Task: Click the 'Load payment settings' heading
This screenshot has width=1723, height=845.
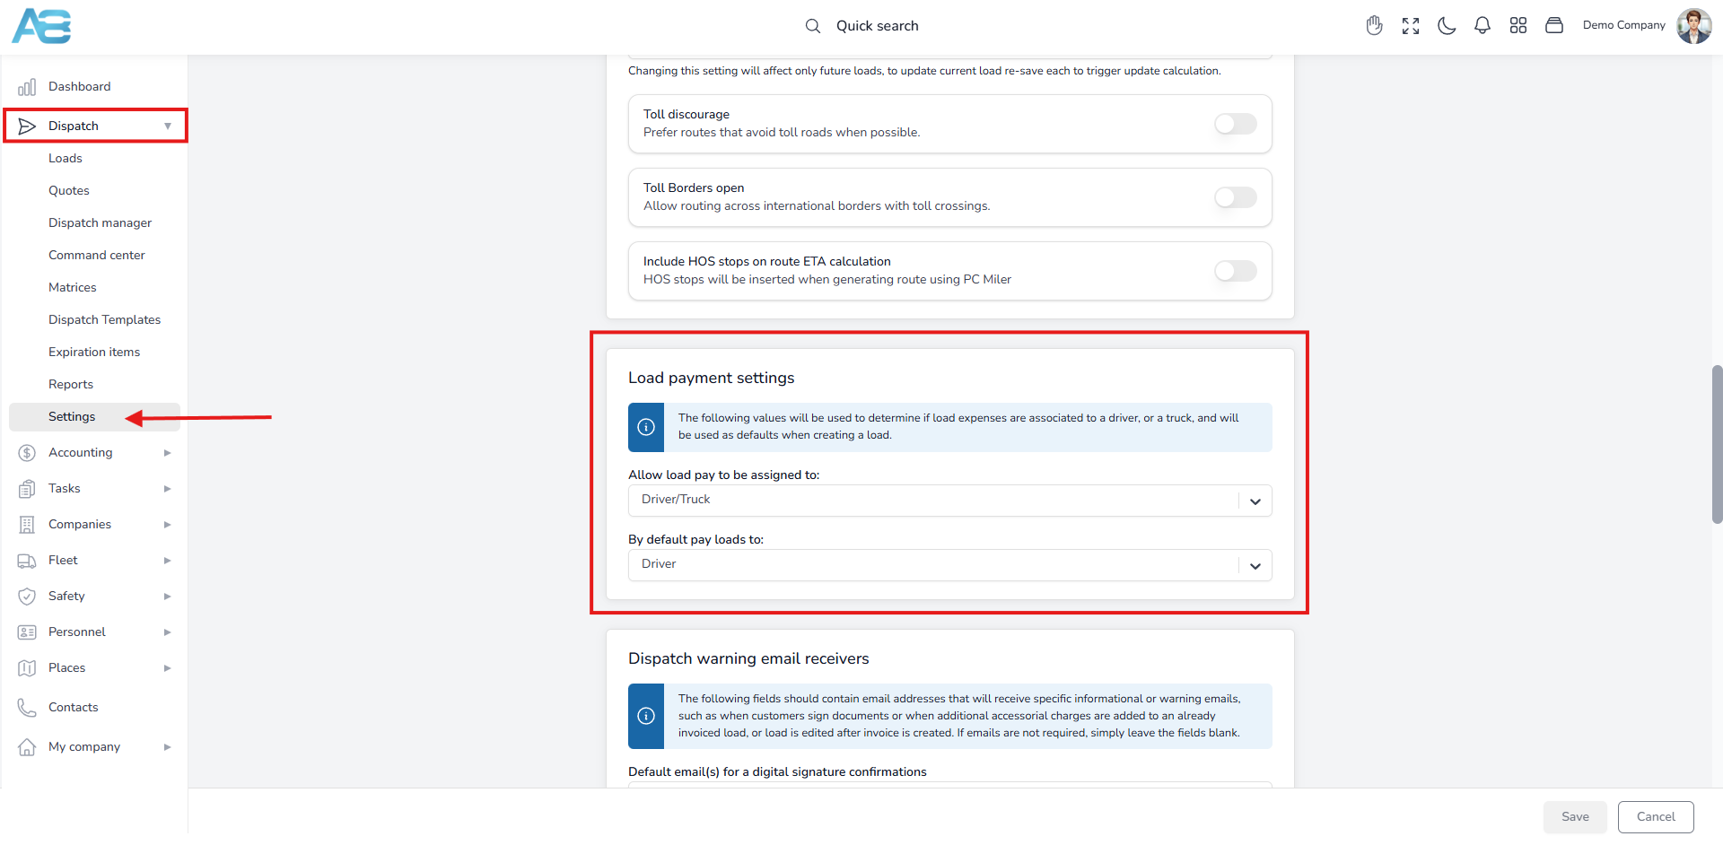Action: 712,378
